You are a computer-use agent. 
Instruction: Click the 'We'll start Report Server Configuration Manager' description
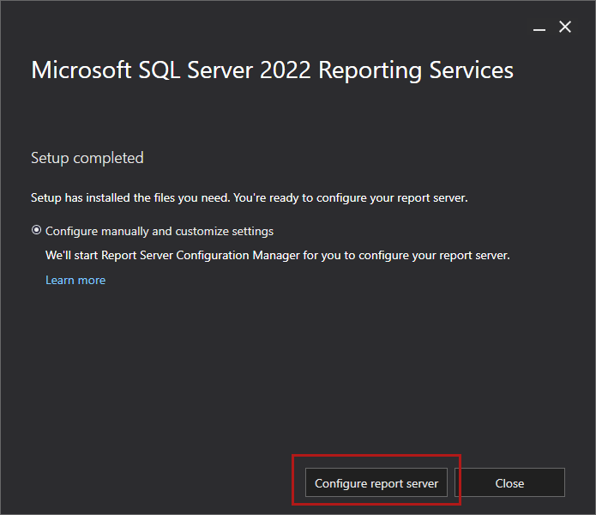pyautogui.click(x=277, y=256)
